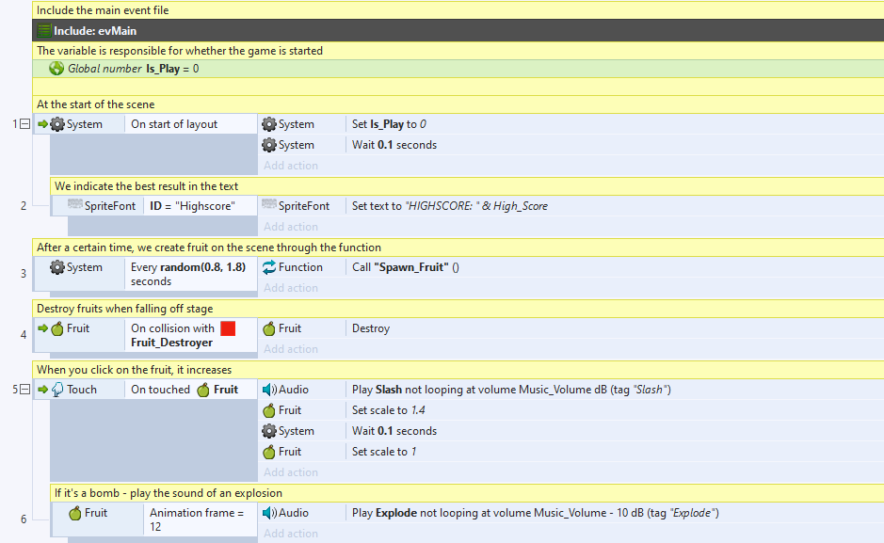Select comment about game started variable
Image resolution: width=884 pixels, height=543 pixels.
(x=458, y=51)
